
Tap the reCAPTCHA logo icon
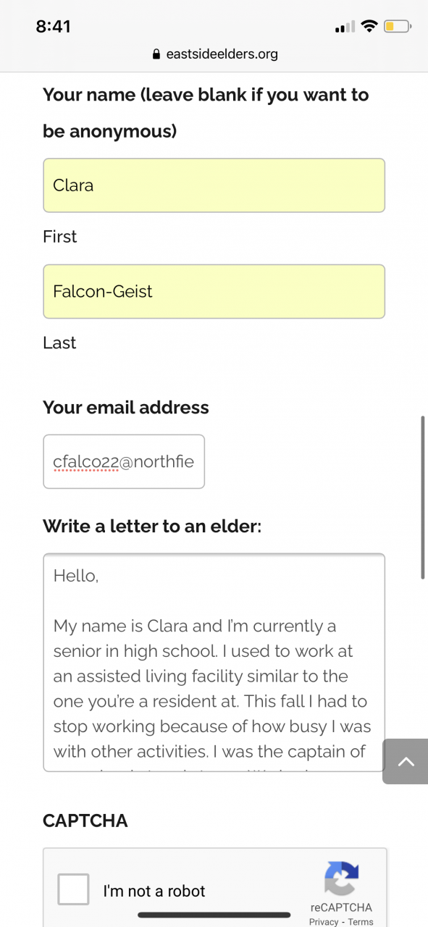[x=341, y=878]
